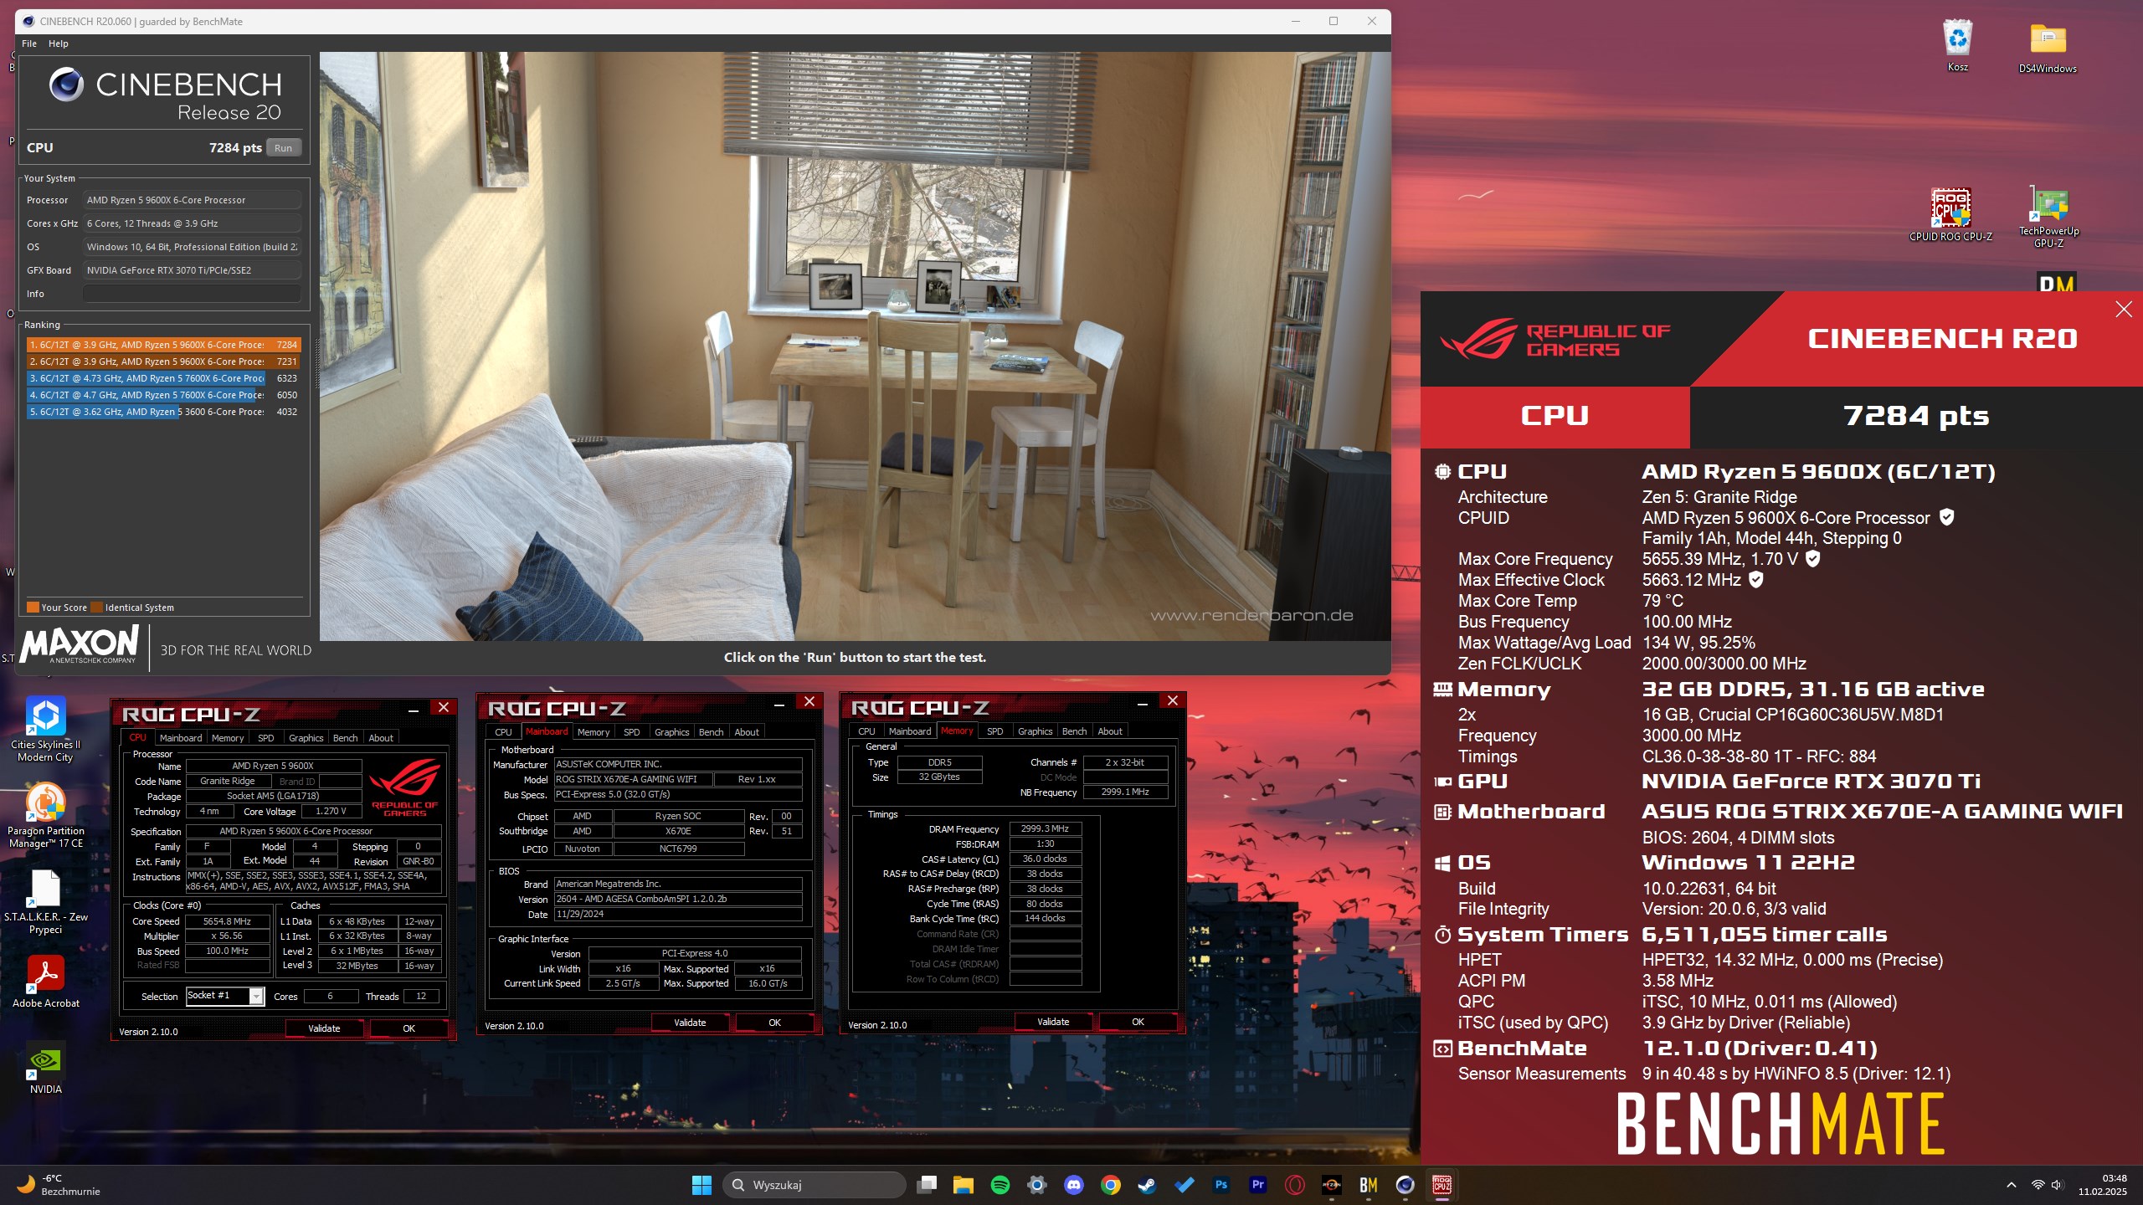
Task: Click the Info field in Cinebench
Action: click(192, 294)
